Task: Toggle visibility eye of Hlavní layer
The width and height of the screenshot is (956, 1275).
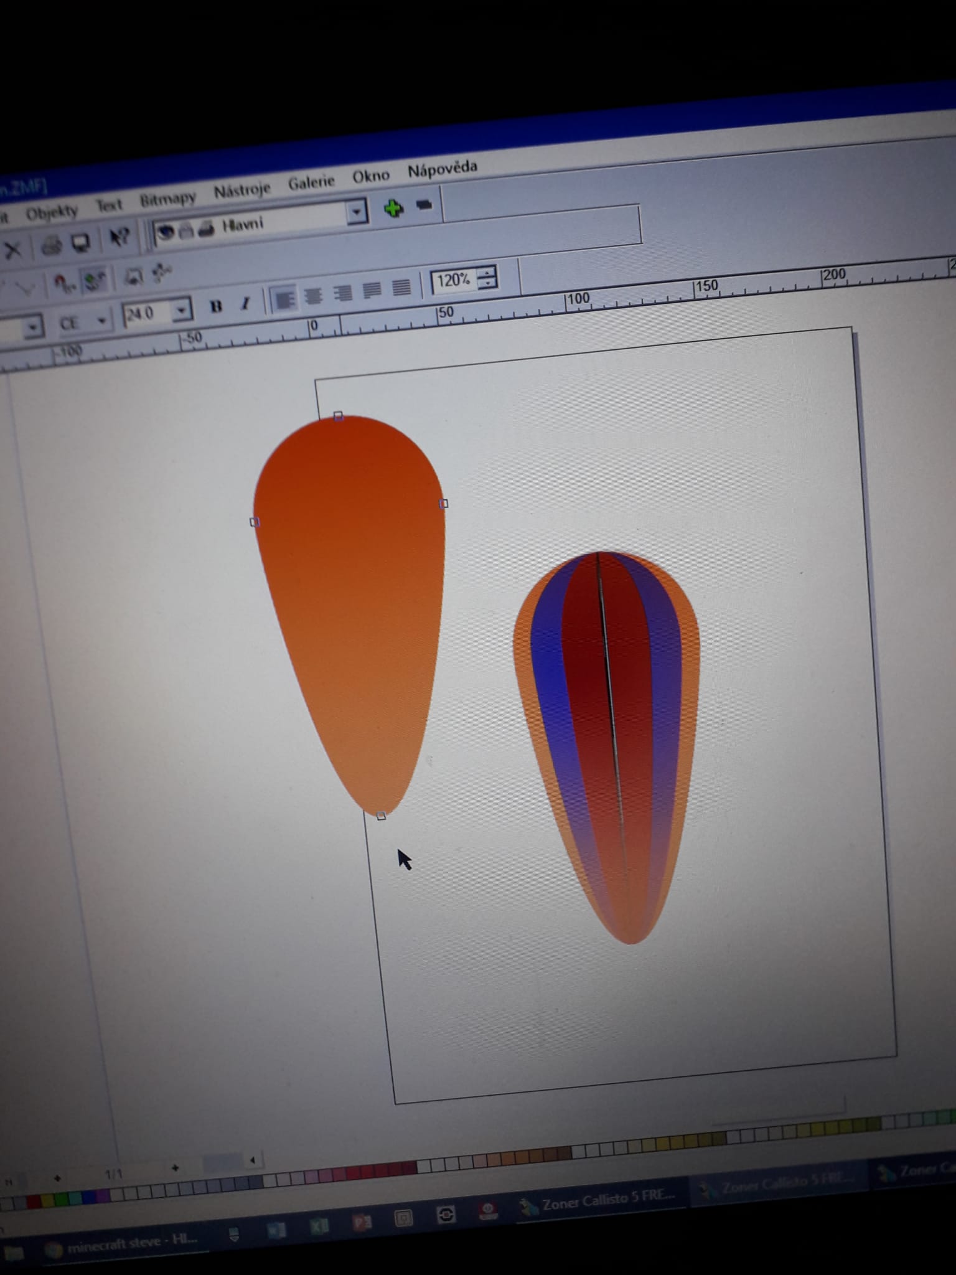Action: tap(166, 233)
